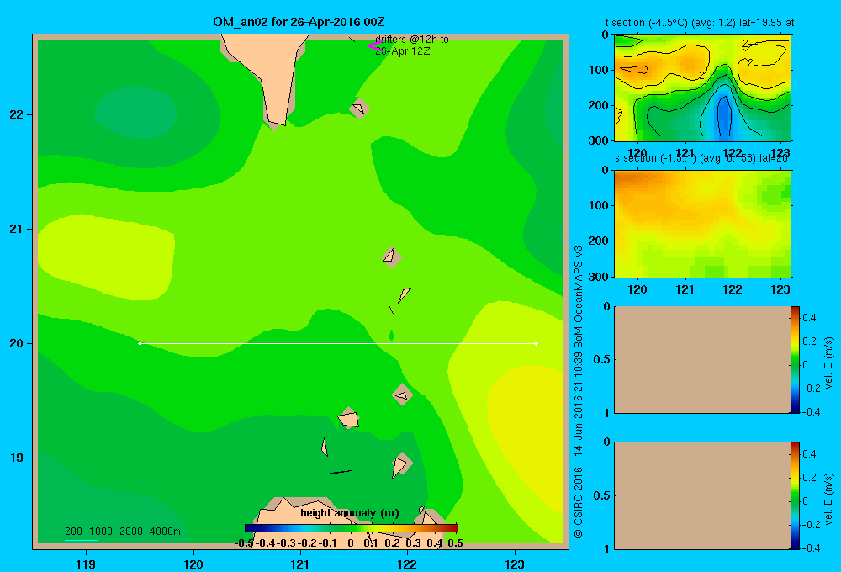Click main map latitude label 20
The image size is (841, 572).
(17, 343)
